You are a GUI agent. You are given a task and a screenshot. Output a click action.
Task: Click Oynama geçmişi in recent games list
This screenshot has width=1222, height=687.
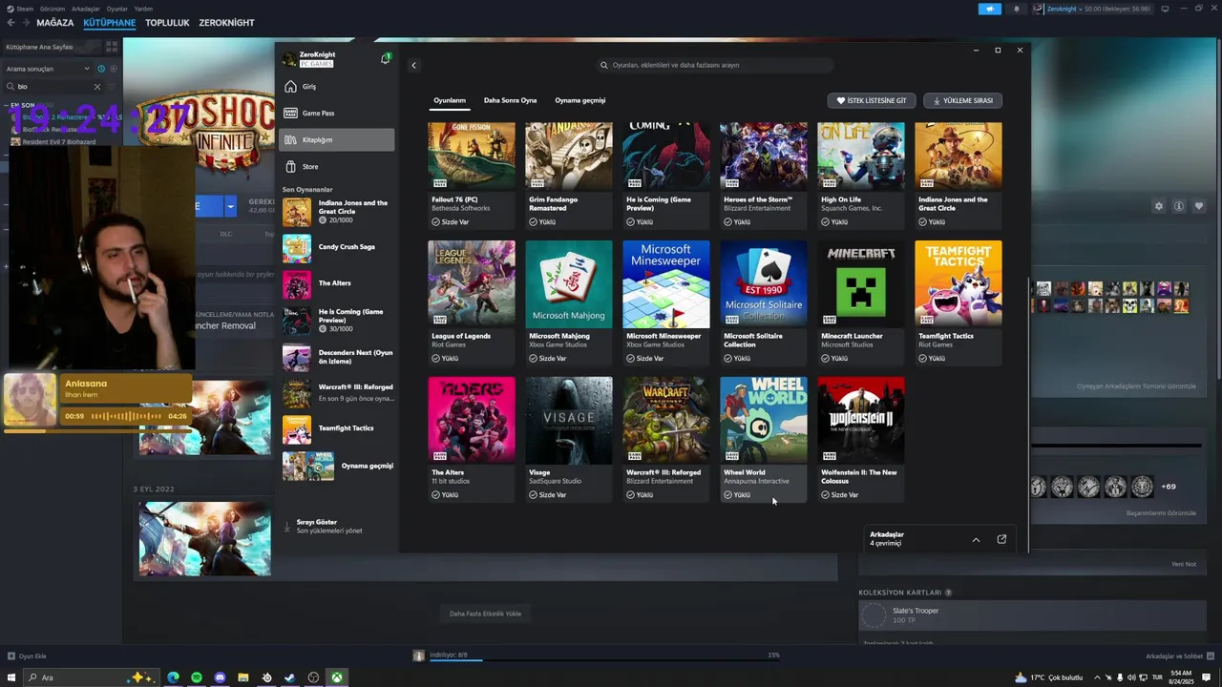[x=338, y=466]
